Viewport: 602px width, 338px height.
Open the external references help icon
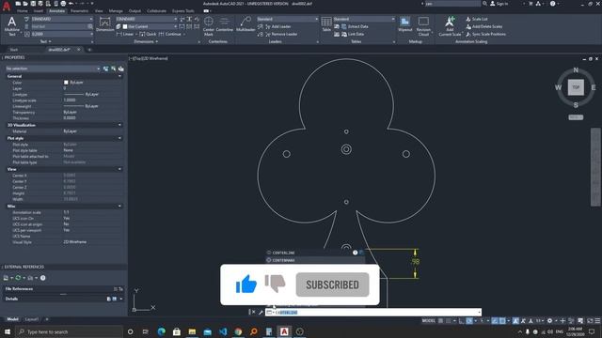pyautogui.click(x=43, y=278)
